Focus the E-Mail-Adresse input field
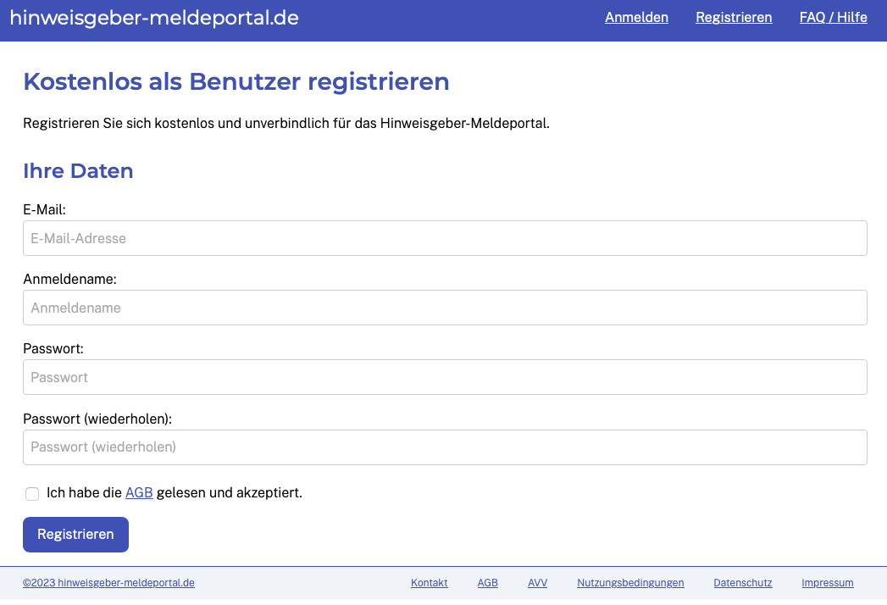The height and width of the screenshot is (605, 887). pos(445,239)
